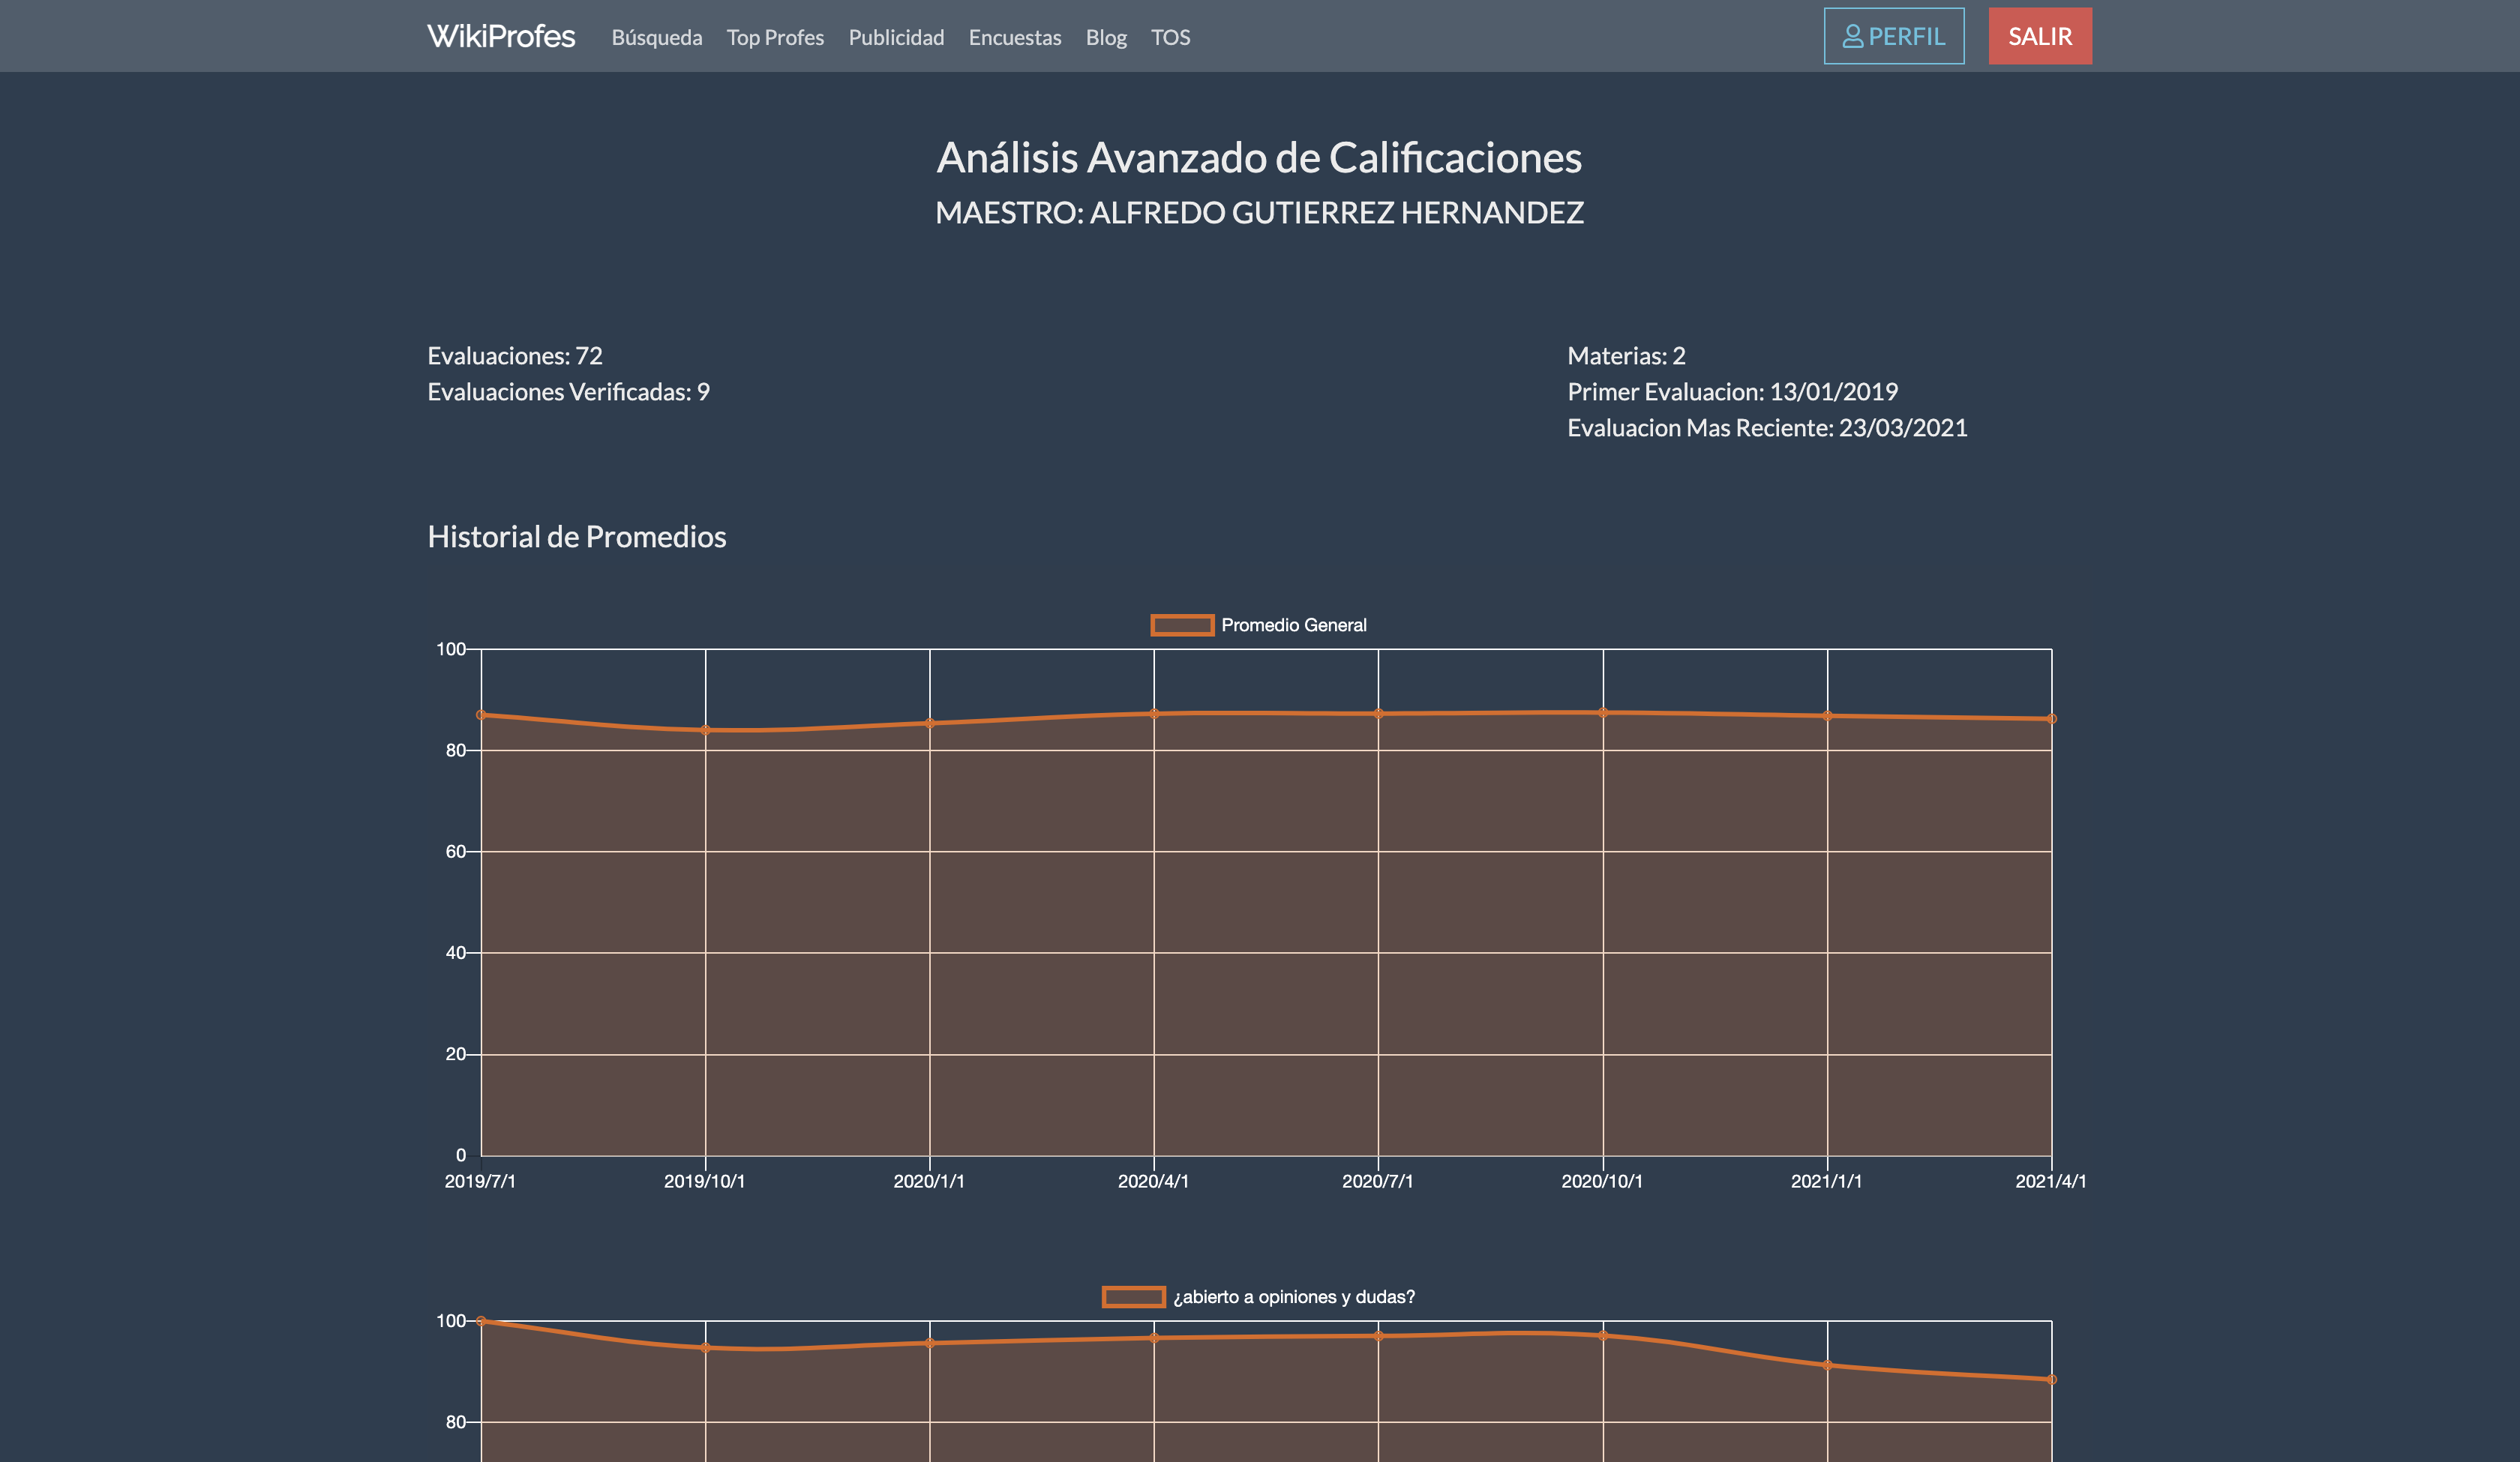Image resolution: width=2520 pixels, height=1462 pixels.
Task: Click the WikiProfes logo
Action: 501,36
